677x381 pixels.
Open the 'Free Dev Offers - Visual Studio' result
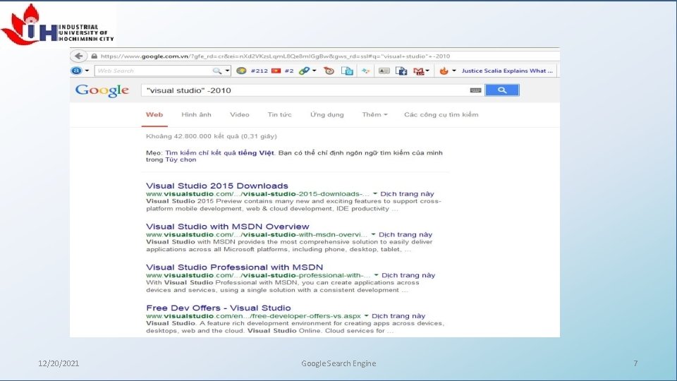(x=218, y=308)
